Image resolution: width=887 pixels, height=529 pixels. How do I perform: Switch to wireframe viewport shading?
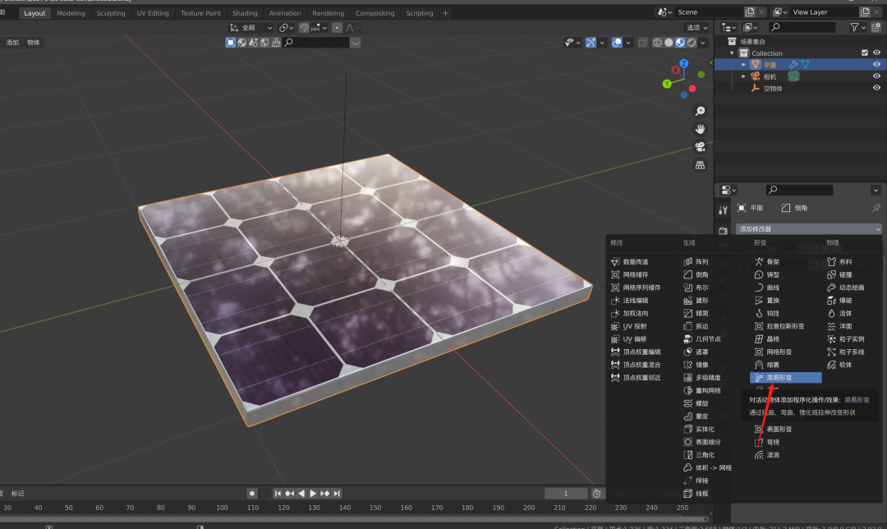[657, 43]
